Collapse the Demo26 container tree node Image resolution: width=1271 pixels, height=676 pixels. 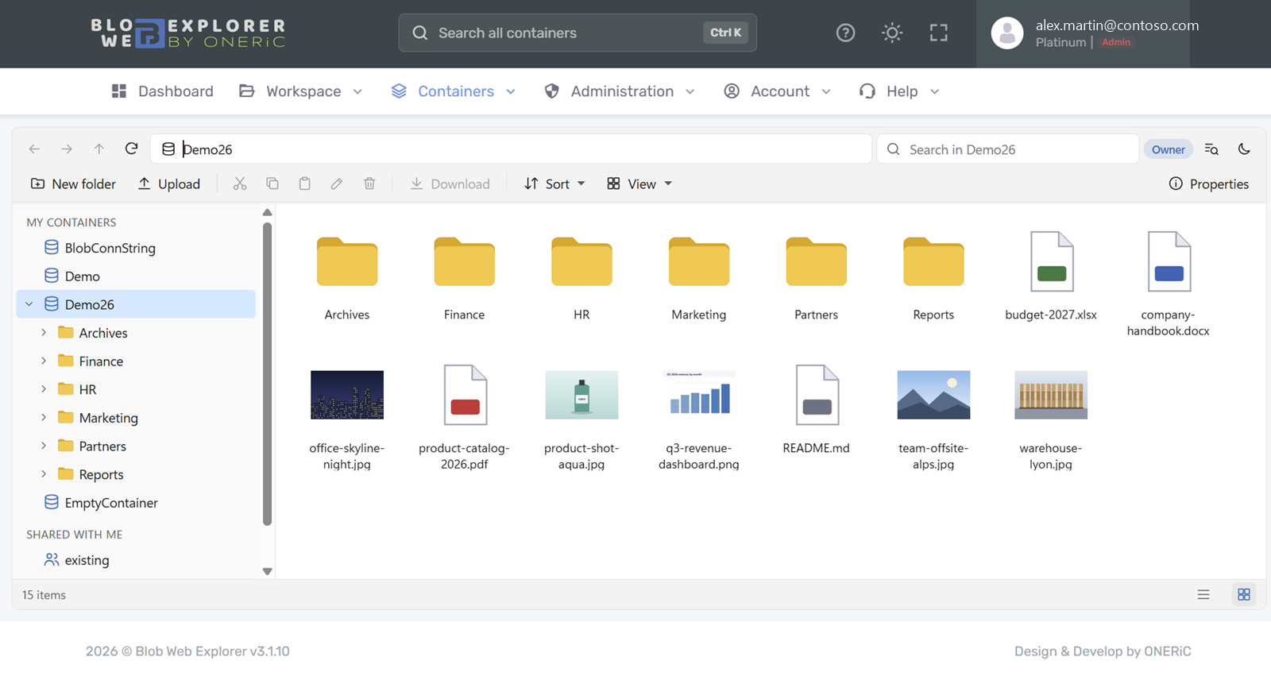(29, 304)
